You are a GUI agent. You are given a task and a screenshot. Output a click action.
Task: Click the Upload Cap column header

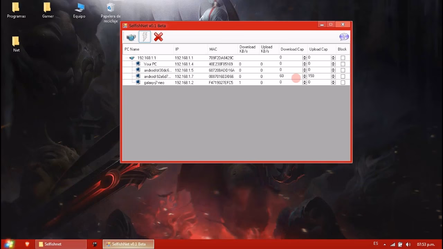point(322,49)
